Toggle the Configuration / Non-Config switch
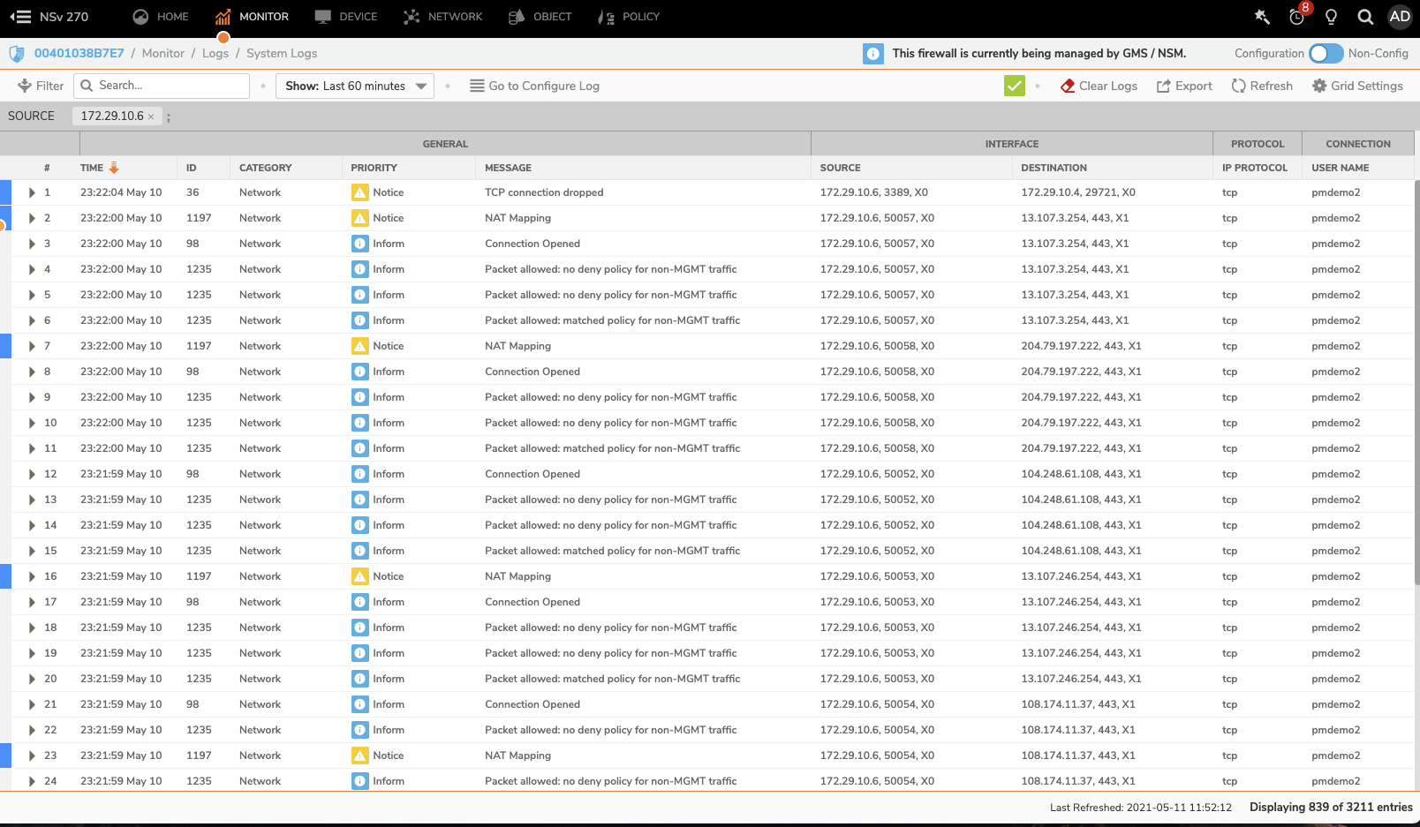Viewport: 1420px width, 827px height. 1326,53
